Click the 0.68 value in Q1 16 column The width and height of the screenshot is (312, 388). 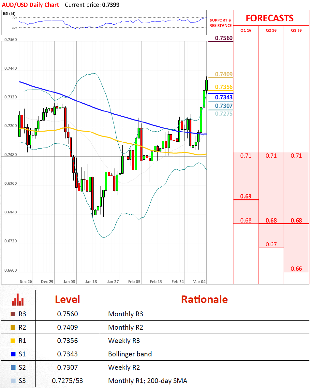(x=245, y=220)
